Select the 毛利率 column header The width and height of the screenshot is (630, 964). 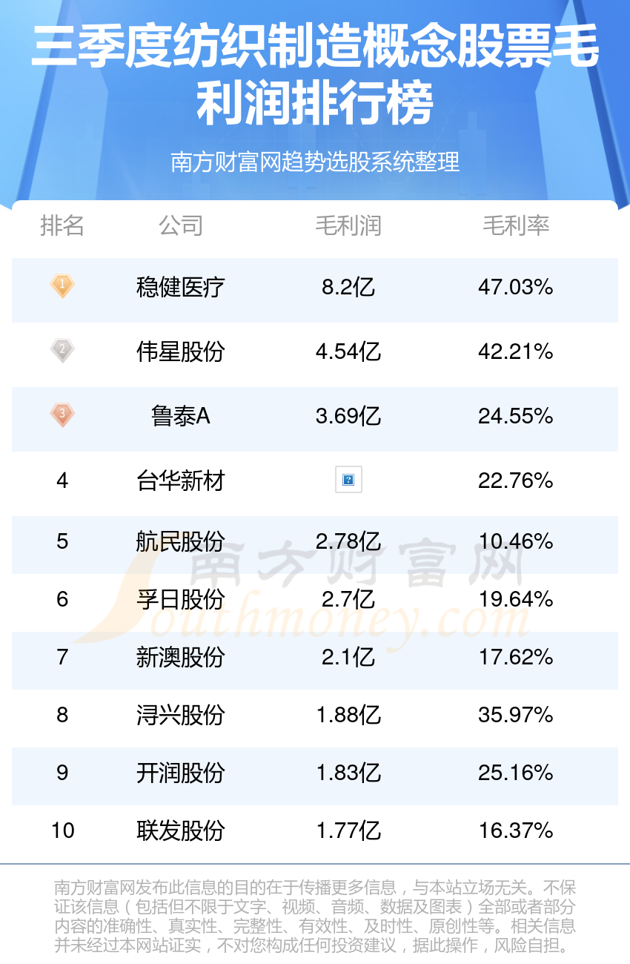[x=516, y=225]
